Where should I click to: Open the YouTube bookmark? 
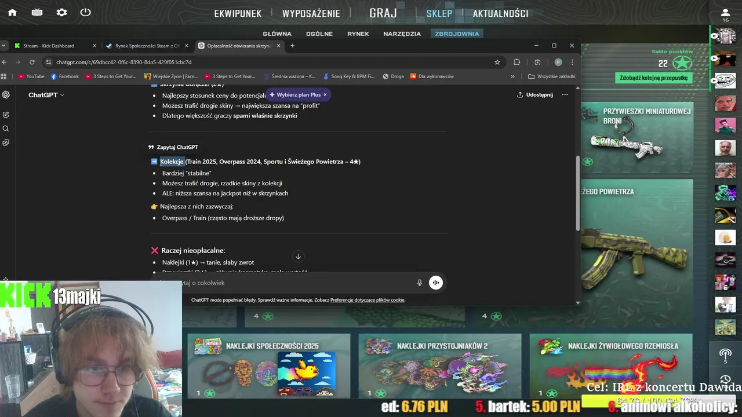[x=31, y=76]
